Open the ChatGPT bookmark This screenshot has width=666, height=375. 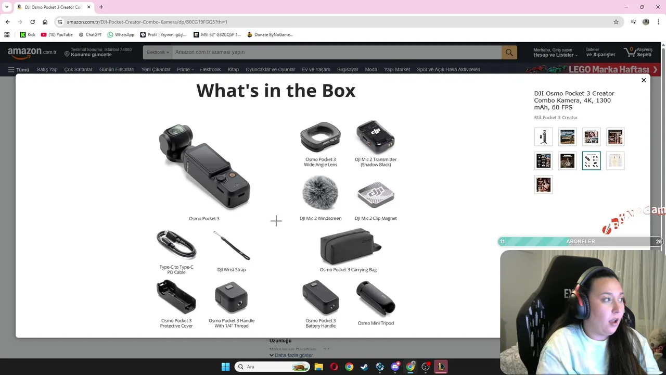point(90,35)
